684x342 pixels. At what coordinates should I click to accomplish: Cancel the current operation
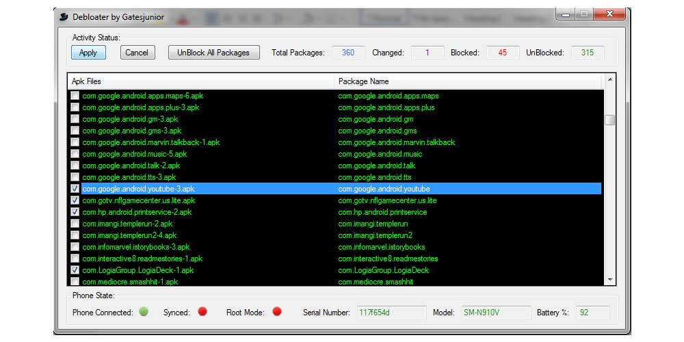(x=137, y=53)
